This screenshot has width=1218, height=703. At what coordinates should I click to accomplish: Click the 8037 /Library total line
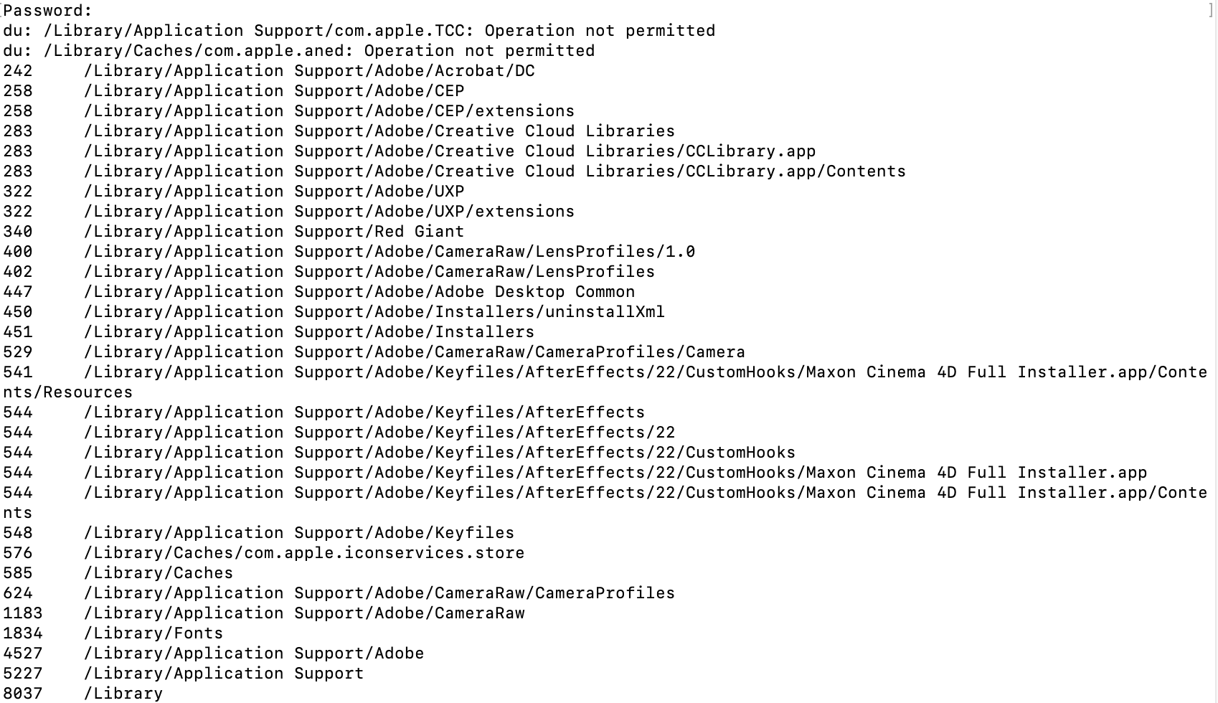(x=123, y=694)
